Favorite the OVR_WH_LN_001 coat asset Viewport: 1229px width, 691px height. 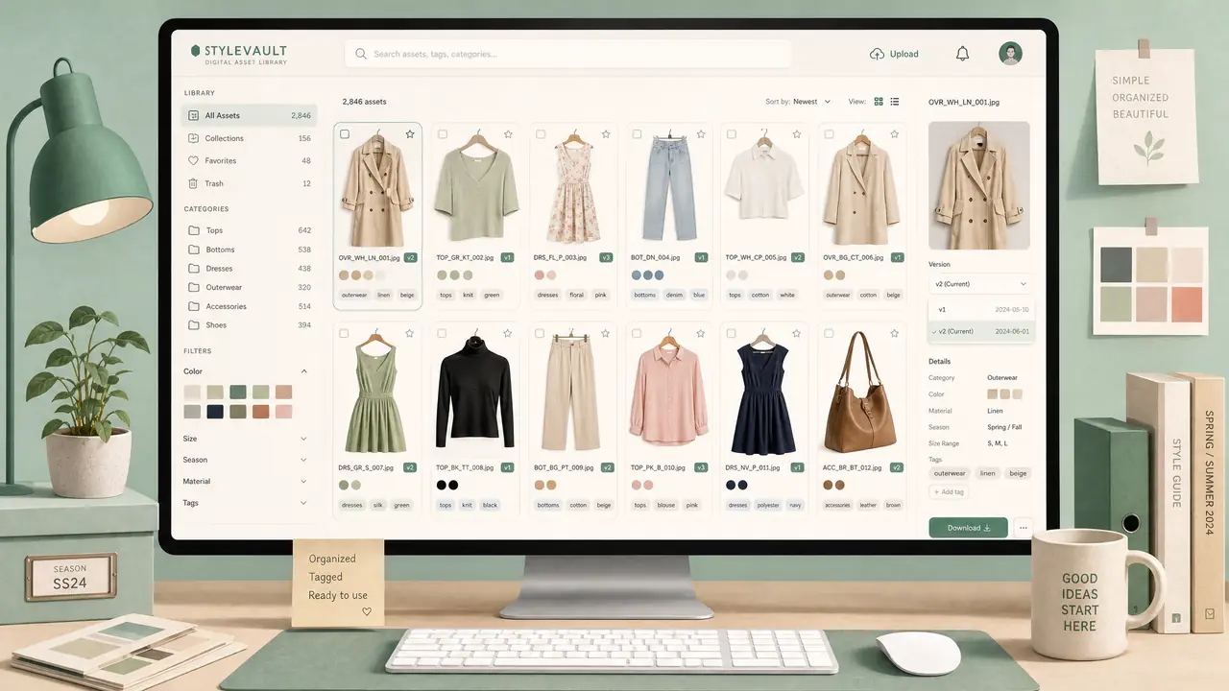[x=410, y=134]
